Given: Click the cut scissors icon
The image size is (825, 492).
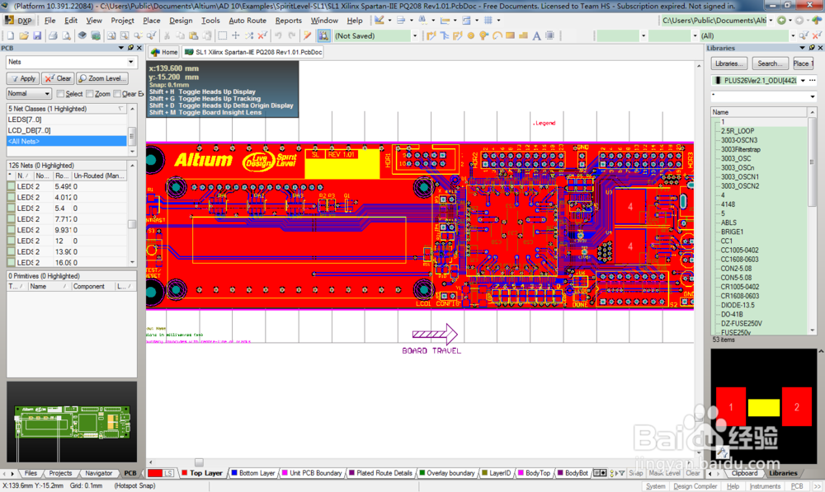Looking at the screenshot, I should coord(167,35).
